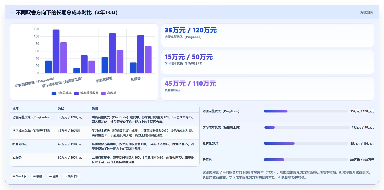This screenshot has width=384, height=190.
Task: Click the 维度 table column header
Action: (x=15, y=108)
